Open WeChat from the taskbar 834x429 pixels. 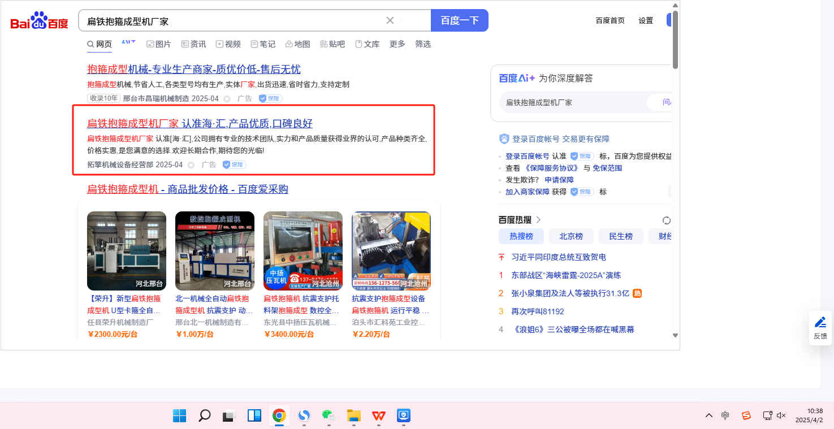[x=329, y=416]
